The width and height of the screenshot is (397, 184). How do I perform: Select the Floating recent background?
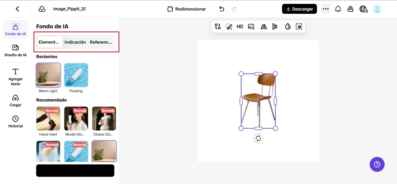coord(76,75)
